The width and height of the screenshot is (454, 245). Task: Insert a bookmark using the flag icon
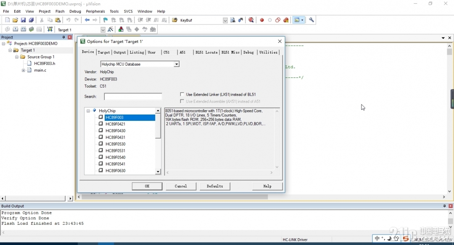tap(106, 20)
